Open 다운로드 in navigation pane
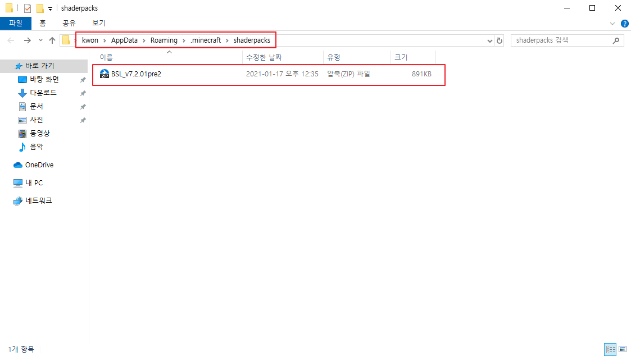 [x=43, y=93]
